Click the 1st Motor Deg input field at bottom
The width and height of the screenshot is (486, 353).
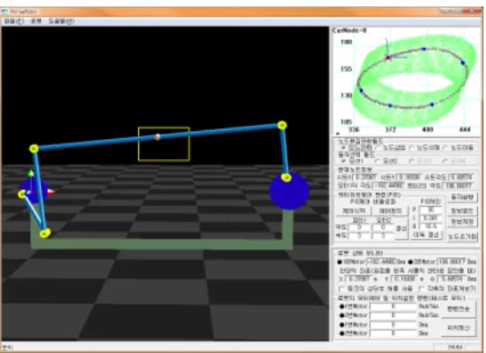click(x=393, y=326)
